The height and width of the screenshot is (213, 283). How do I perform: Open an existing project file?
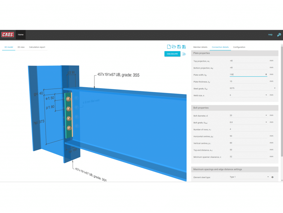pyautogui.click(x=174, y=46)
